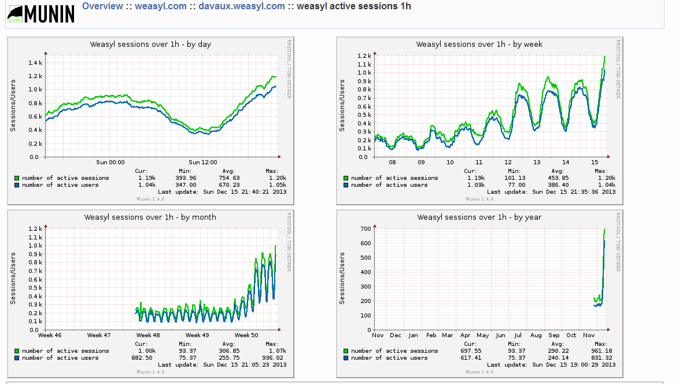679x384 pixels.
Task: Click the year graph users average 240.14
Action: (558, 358)
